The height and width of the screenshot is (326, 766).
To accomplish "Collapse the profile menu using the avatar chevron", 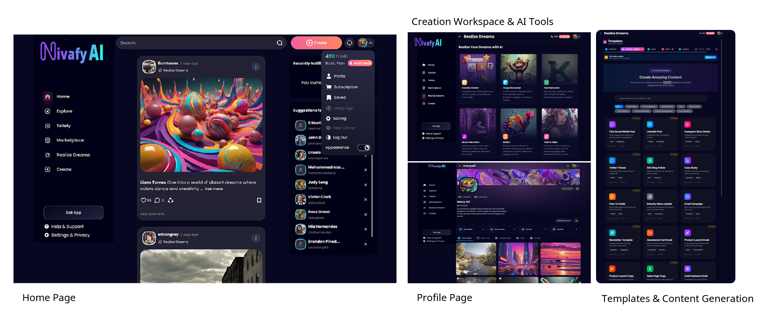I will coord(371,43).
